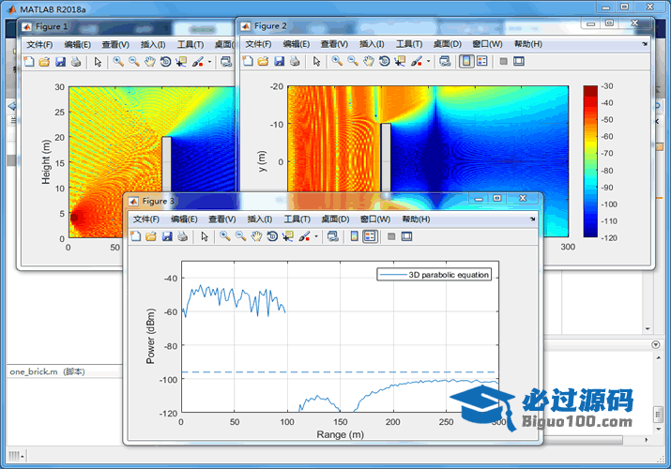Click Height (m) axis label in Figure 1
The height and width of the screenshot is (469, 671).
pyautogui.click(x=46, y=162)
